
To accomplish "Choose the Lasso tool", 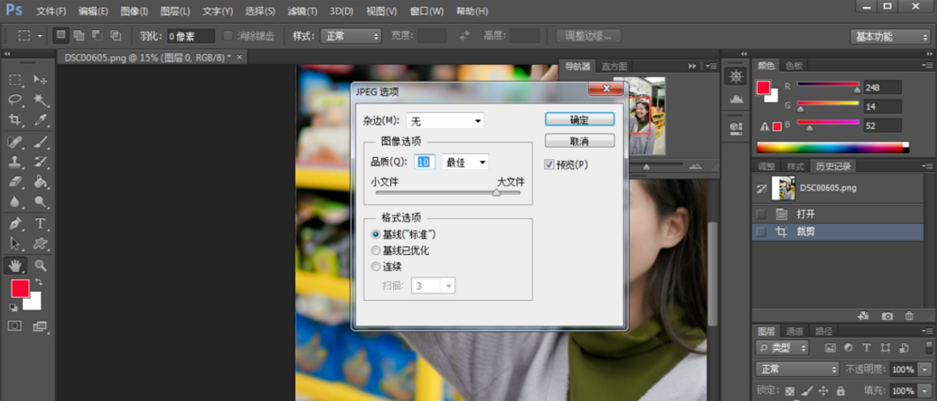I will point(15,100).
